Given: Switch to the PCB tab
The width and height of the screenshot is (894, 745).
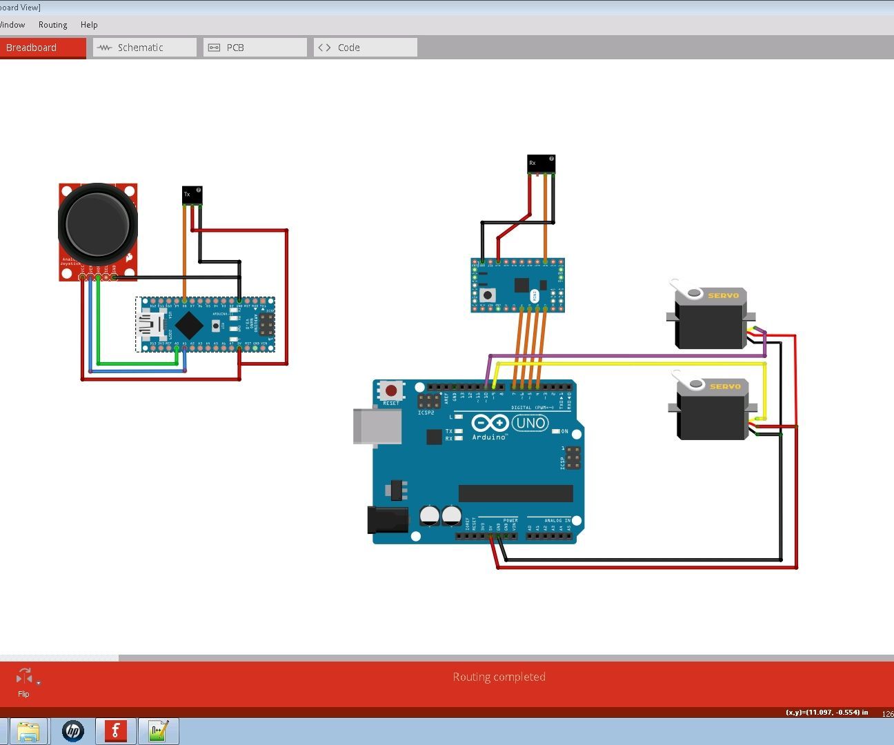Looking at the screenshot, I should pos(235,47).
